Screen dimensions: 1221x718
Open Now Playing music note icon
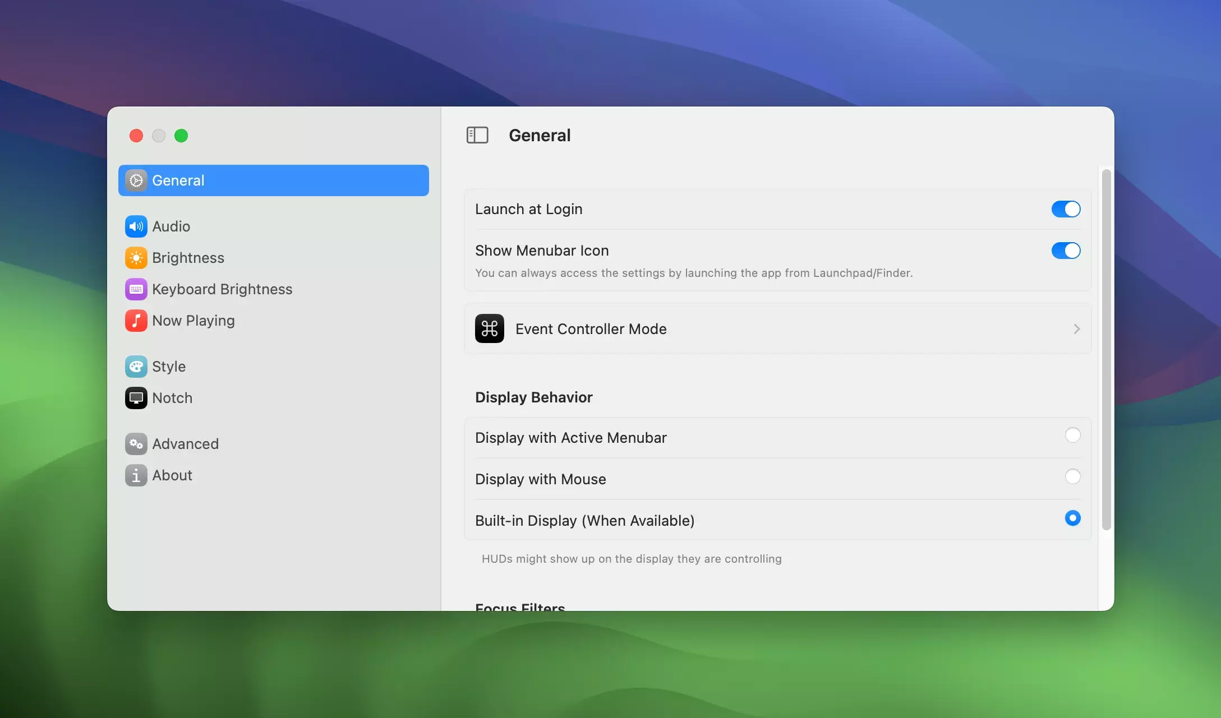[136, 321]
